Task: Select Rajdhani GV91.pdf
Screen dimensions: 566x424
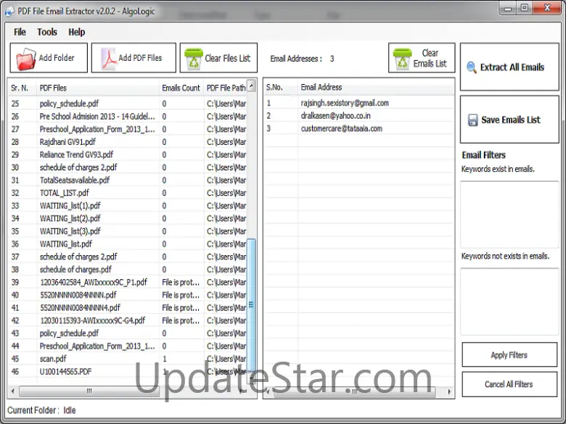Action: click(128, 142)
